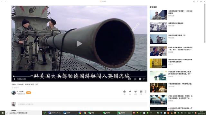The height and width of the screenshot is (115, 206).
Task: Favorite the video with the star icon
Action: 124,92
